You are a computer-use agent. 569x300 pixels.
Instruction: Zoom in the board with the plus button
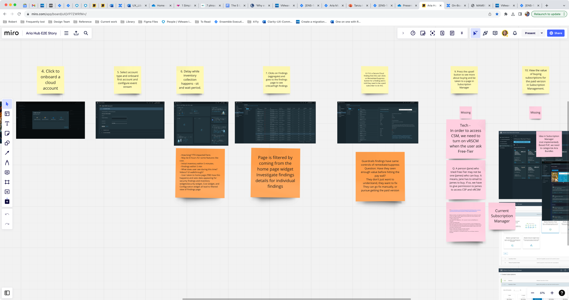(x=552, y=293)
